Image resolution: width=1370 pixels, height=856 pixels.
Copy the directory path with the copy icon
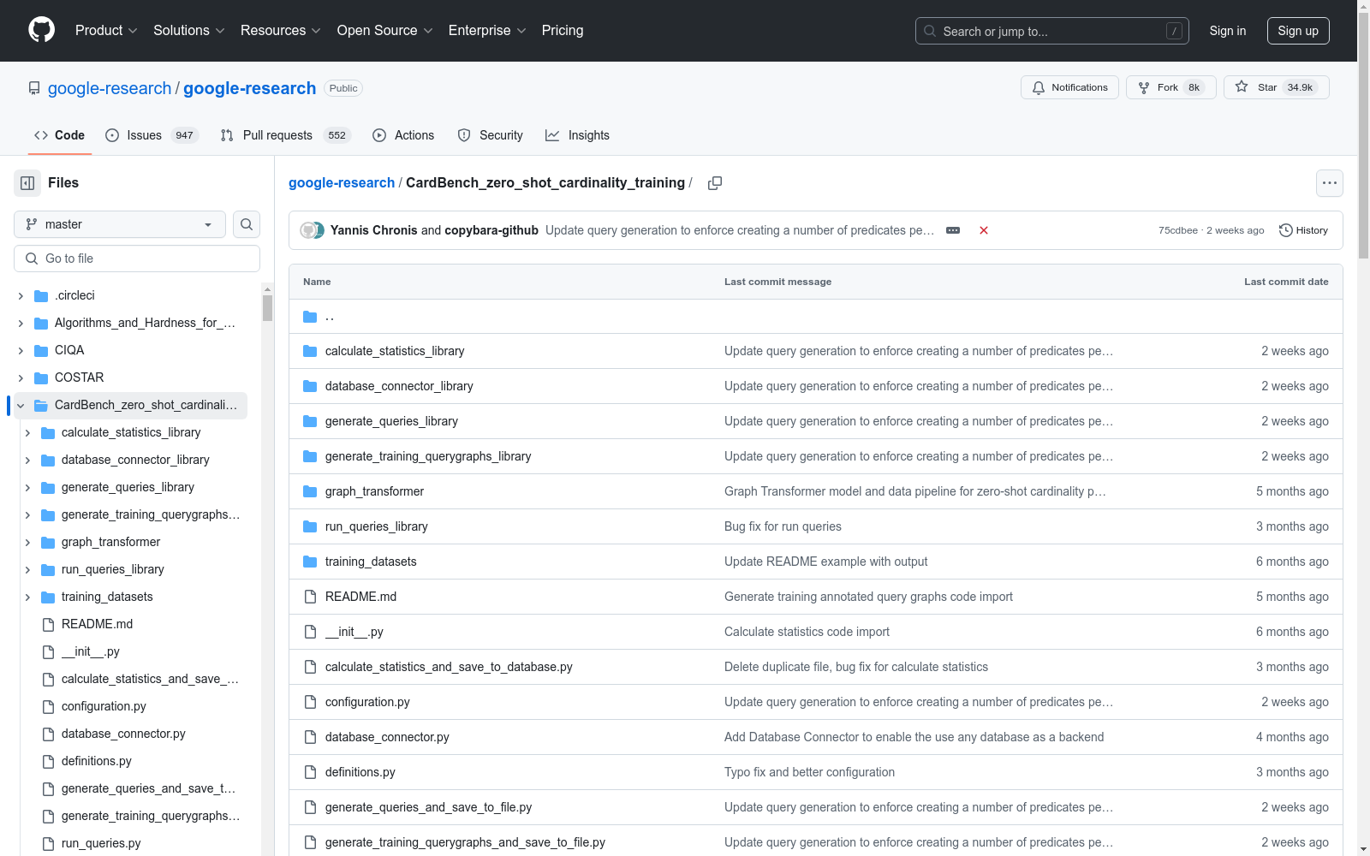click(x=715, y=183)
